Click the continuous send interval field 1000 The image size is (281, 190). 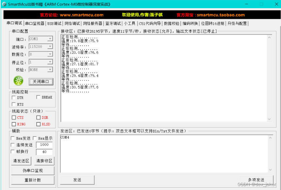[x=44, y=145]
